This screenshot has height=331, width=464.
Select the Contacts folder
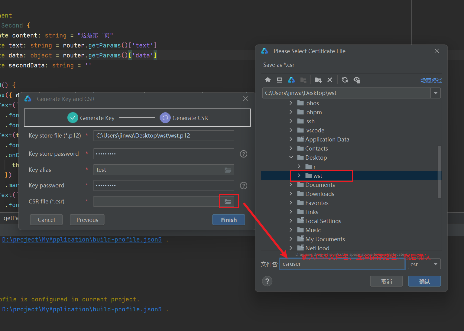(316, 148)
